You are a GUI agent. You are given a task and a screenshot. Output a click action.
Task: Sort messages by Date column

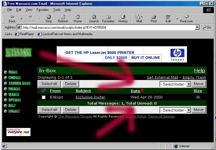pyautogui.click(x=136, y=91)
